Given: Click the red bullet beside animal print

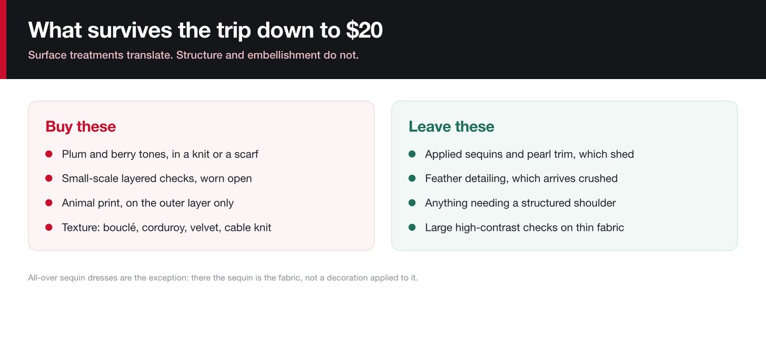Looking at the screenshot, I should [x=49, y=203].
